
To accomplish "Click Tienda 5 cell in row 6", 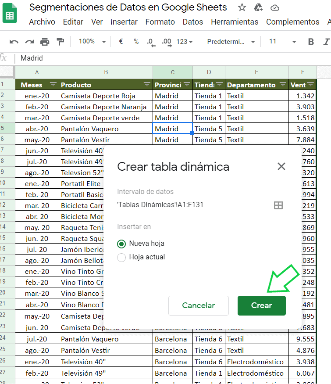I will 209,140.
